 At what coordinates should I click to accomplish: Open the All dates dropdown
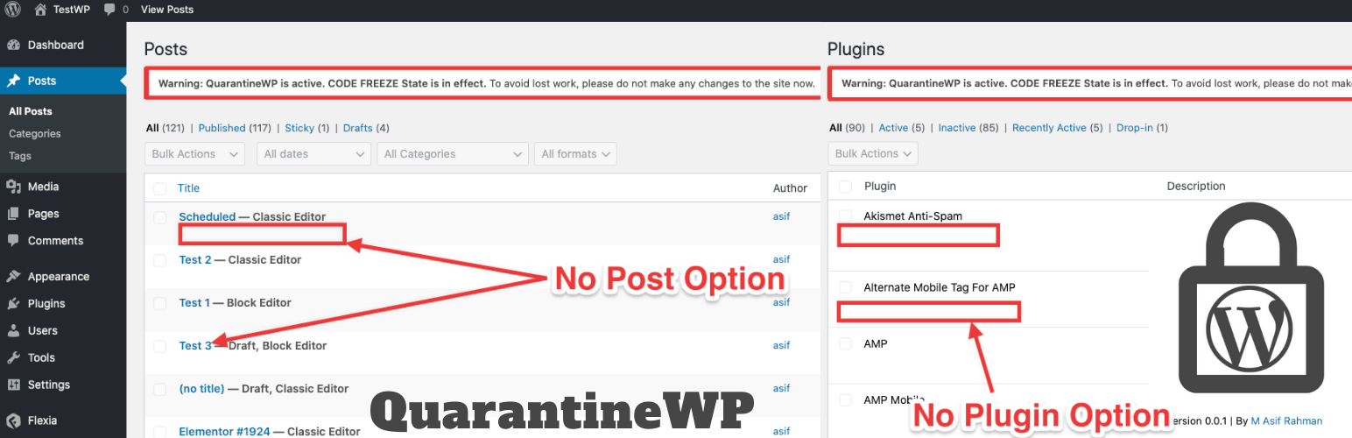point(314,154)
